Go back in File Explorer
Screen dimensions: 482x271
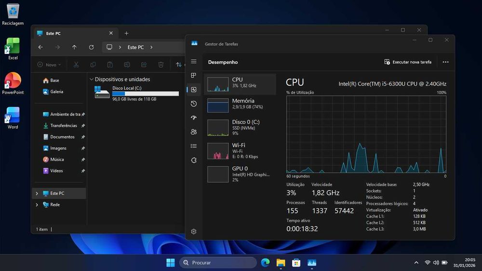point(40,47)
